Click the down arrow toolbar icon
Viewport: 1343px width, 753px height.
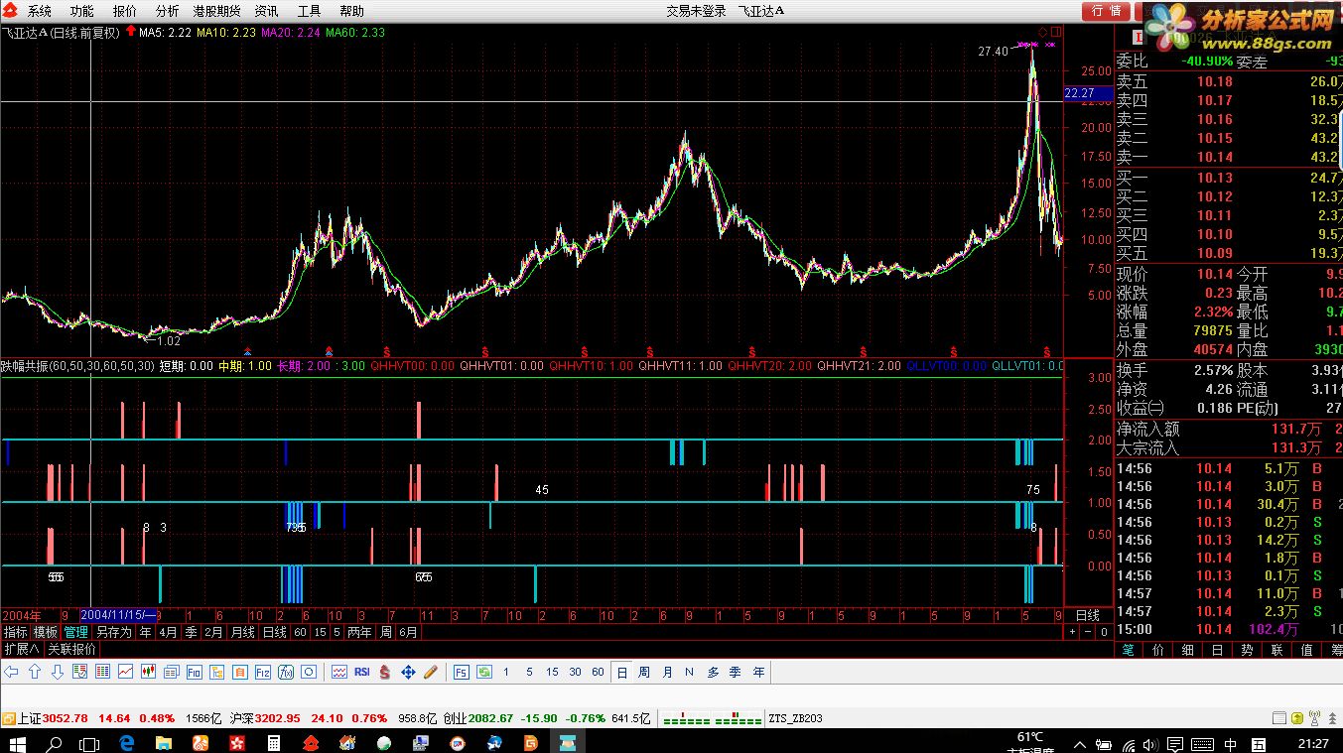(58, 672)
